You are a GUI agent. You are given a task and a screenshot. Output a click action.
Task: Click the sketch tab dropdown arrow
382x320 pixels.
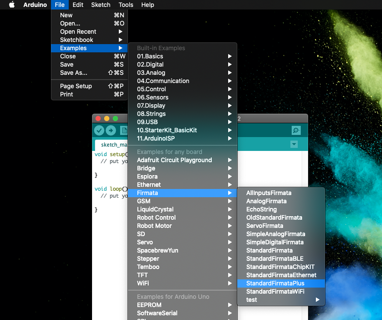pos(294,144)
